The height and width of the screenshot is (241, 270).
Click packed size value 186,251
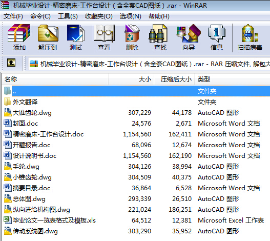tap(180, 209)
